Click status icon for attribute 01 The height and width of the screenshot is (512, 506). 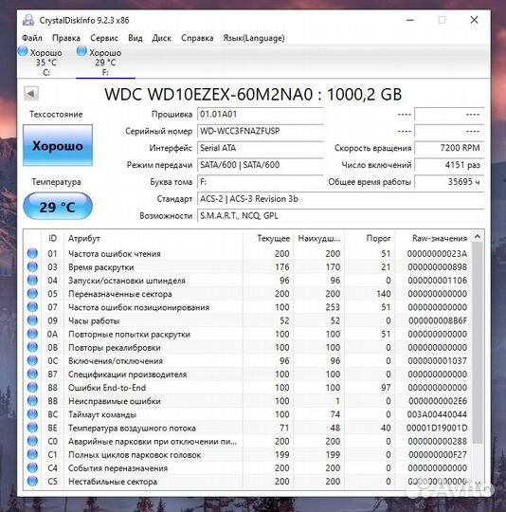[32, 253]
